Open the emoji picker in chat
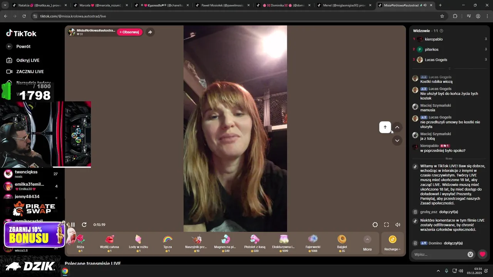Screen dimensions: 493x277 (x=470, y=254)
